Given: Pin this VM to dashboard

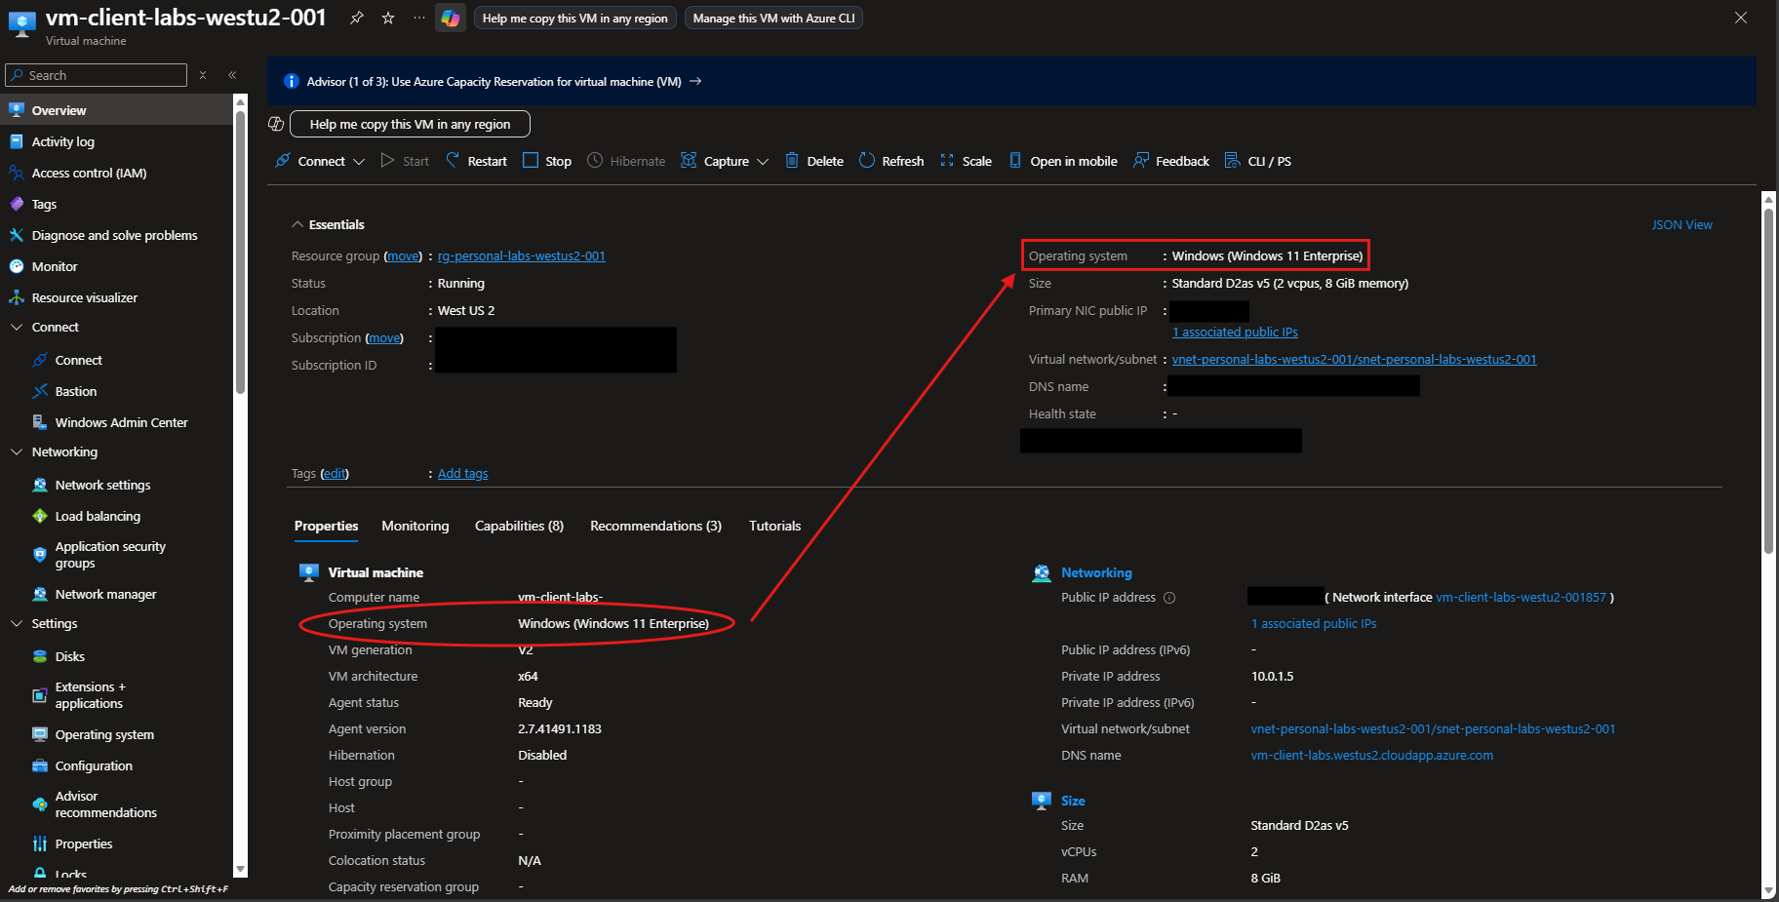Looking at the screenshot, I should click(356, 17).
